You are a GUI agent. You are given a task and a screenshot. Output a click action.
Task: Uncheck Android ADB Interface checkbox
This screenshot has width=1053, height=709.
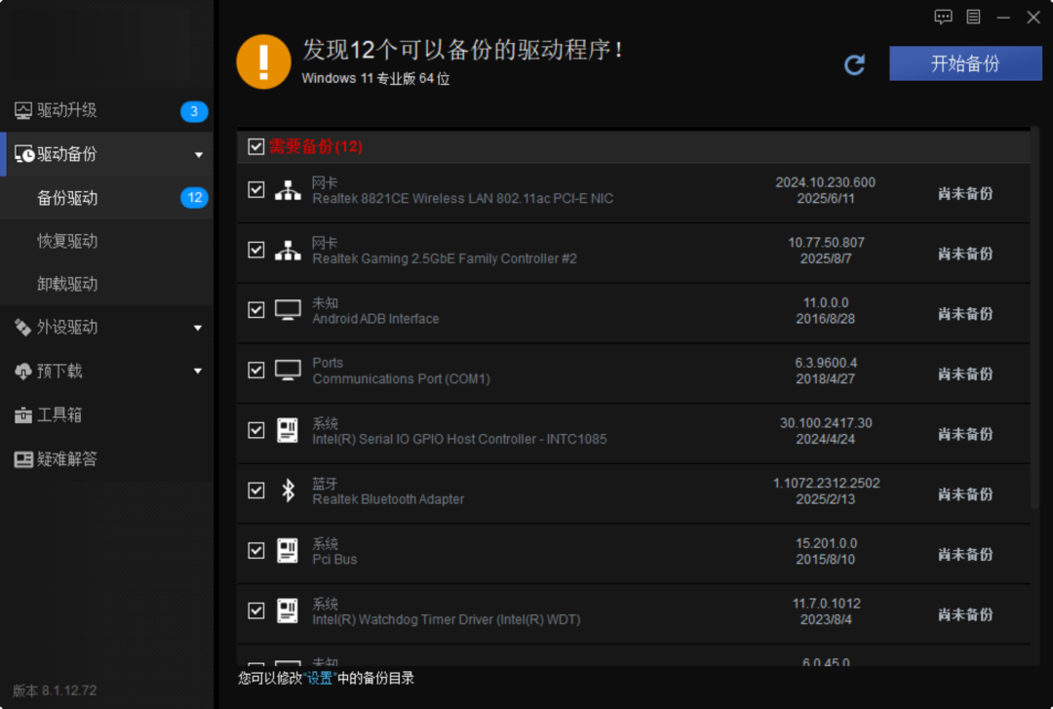[x=255, y=310]
